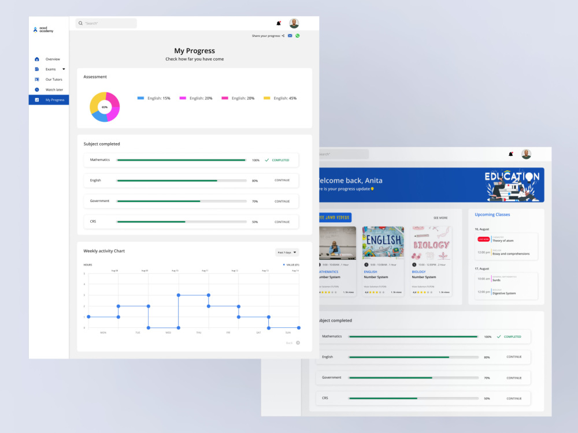Open the Past 7 days dropdown
The height and width of the screenshot is (433, 578).
point(287,253)
